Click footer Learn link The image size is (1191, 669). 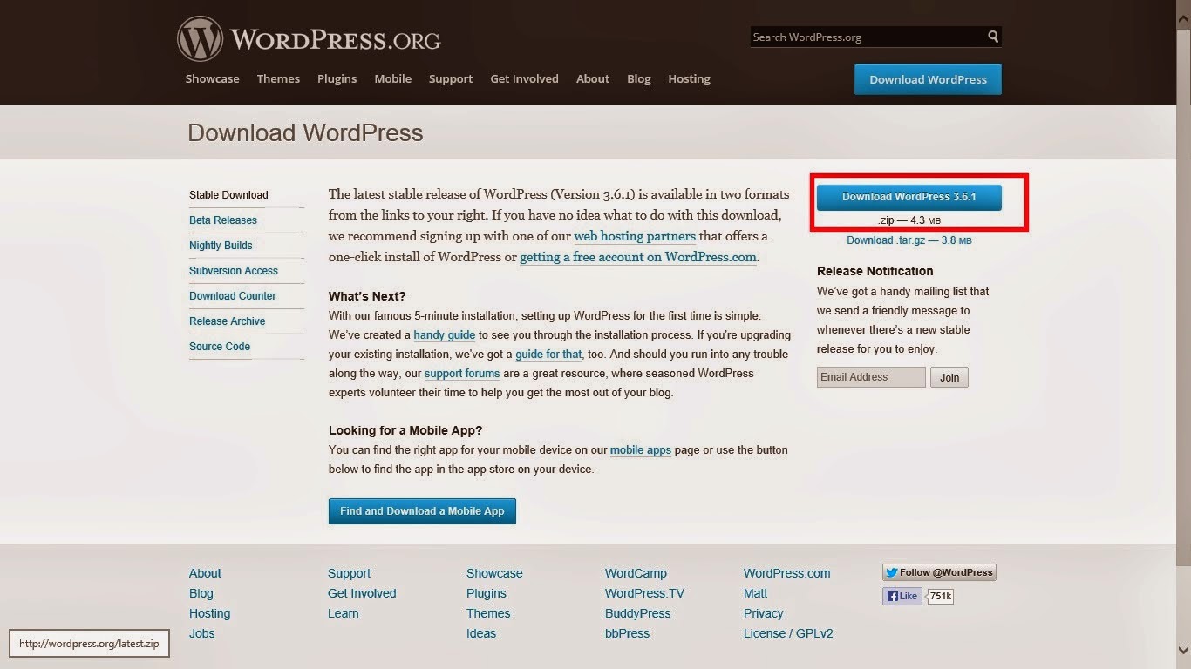(344, 613)
